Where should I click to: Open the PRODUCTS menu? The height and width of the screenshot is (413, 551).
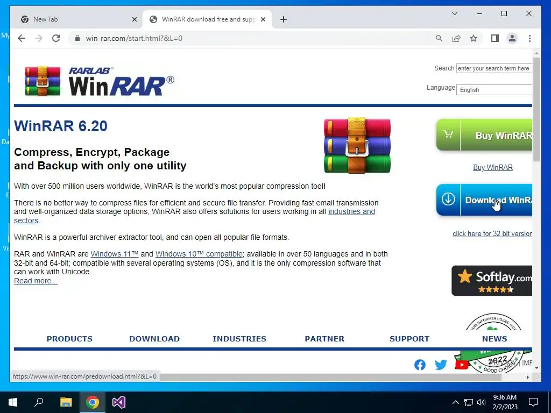point(69,339)
